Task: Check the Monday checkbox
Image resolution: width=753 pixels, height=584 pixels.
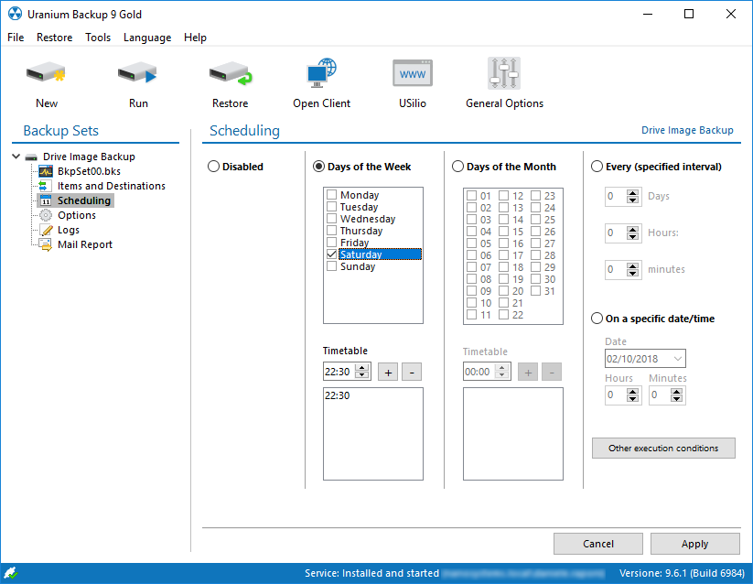Action: click(332, 195)
